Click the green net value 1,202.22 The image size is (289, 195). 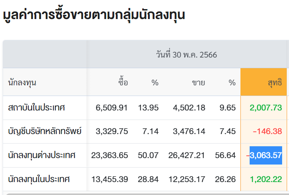click(266, 179)
